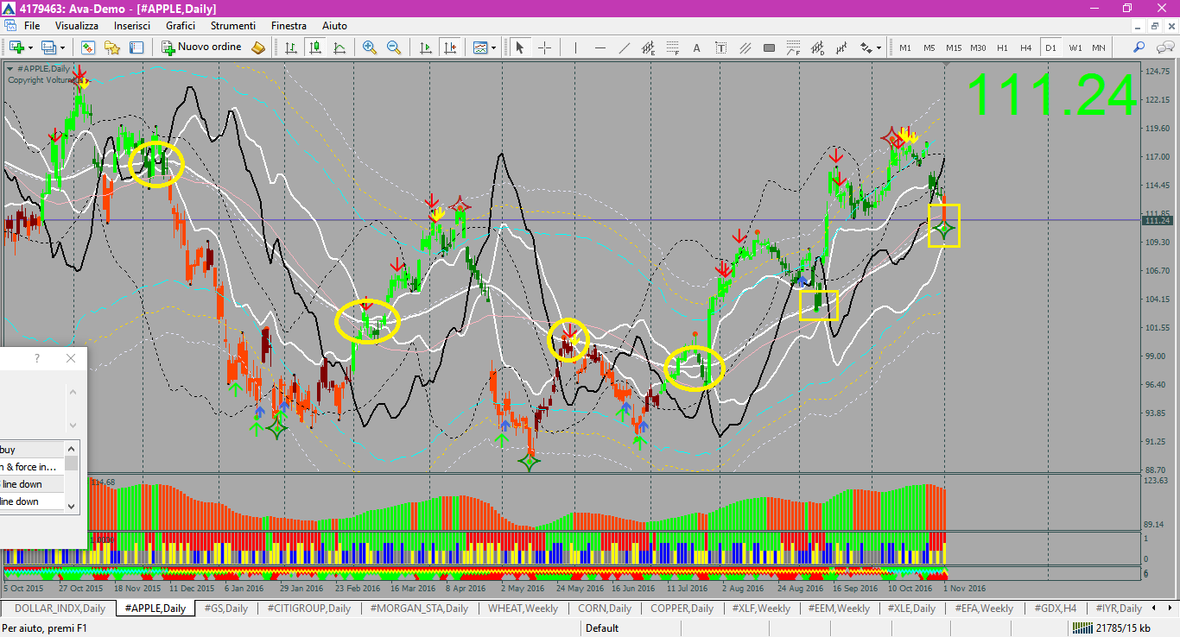Switch to MN timeframe
Viewport: 1180px width, 637px height.
1099,47
